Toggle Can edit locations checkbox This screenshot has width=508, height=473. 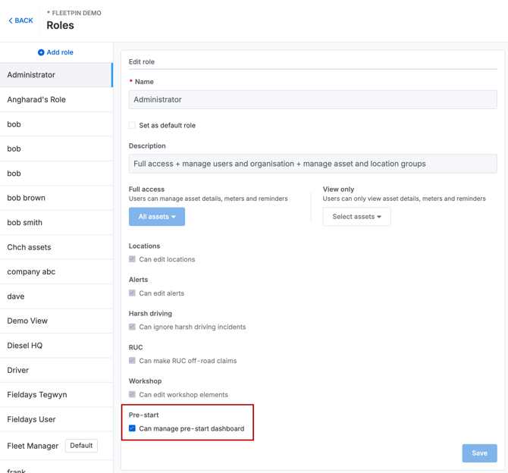132,259
